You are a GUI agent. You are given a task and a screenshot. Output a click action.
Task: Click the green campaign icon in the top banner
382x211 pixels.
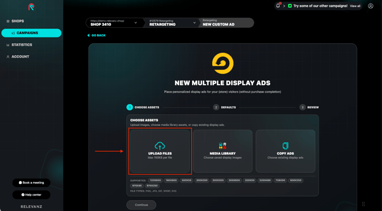tap(290, 6)
